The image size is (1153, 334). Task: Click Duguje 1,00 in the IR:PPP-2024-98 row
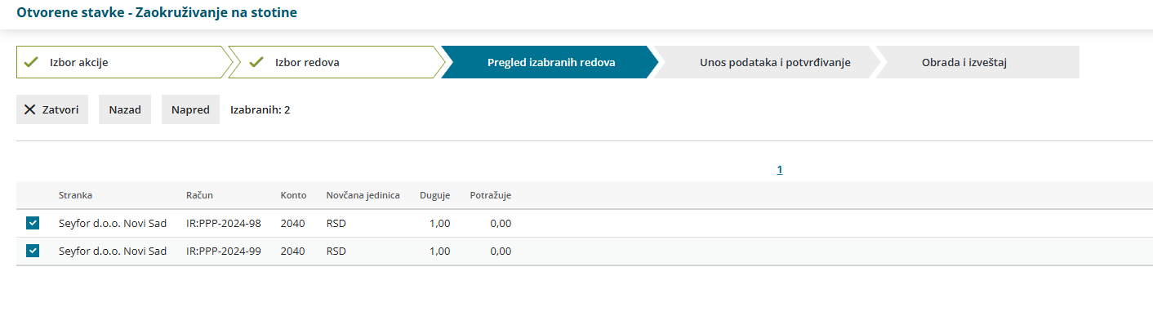(x=439, y=223)
